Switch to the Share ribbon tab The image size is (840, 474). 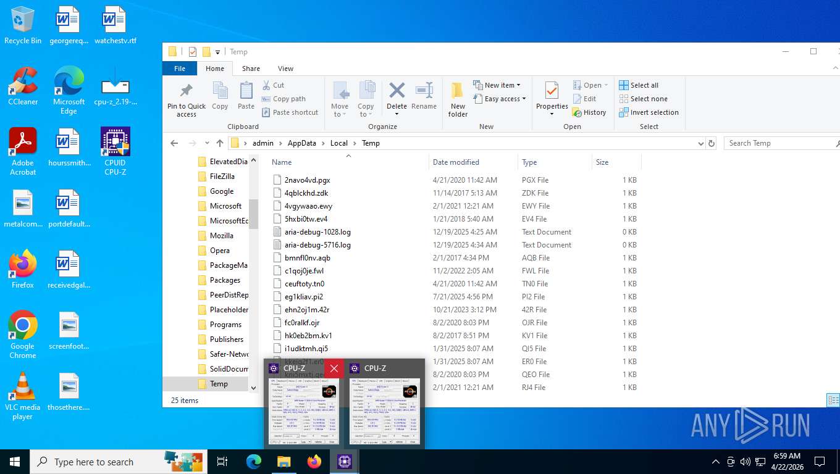pos(251,69)
